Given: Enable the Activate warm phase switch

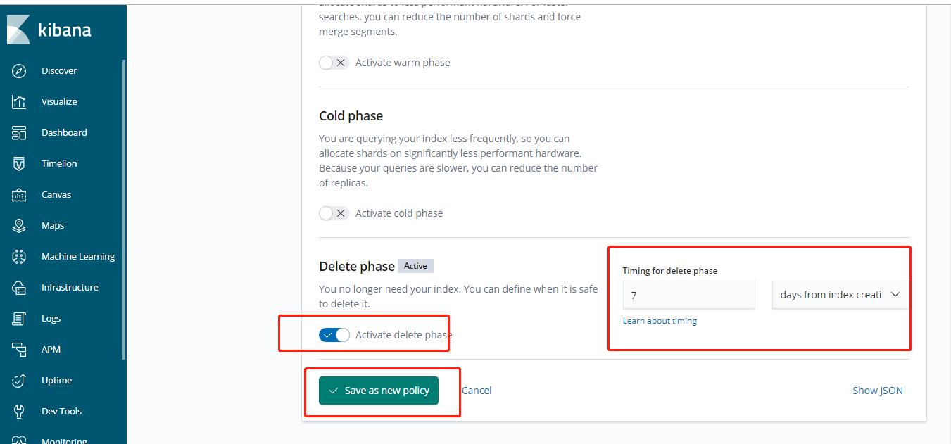Looking at the screenshot, I should point(334,63).
